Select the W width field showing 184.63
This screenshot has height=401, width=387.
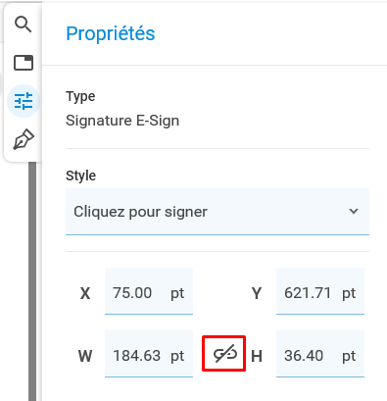pos(149,354)
